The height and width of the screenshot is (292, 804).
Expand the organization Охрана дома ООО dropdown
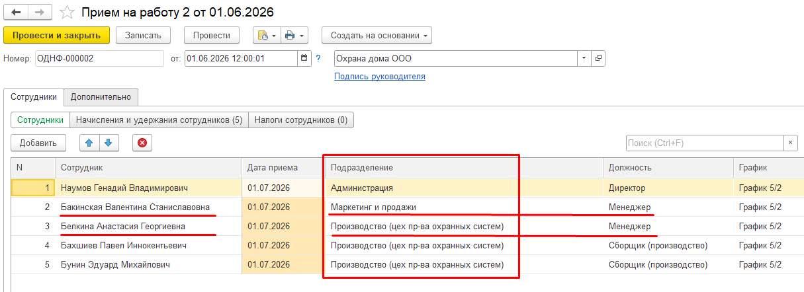(584, 58)
